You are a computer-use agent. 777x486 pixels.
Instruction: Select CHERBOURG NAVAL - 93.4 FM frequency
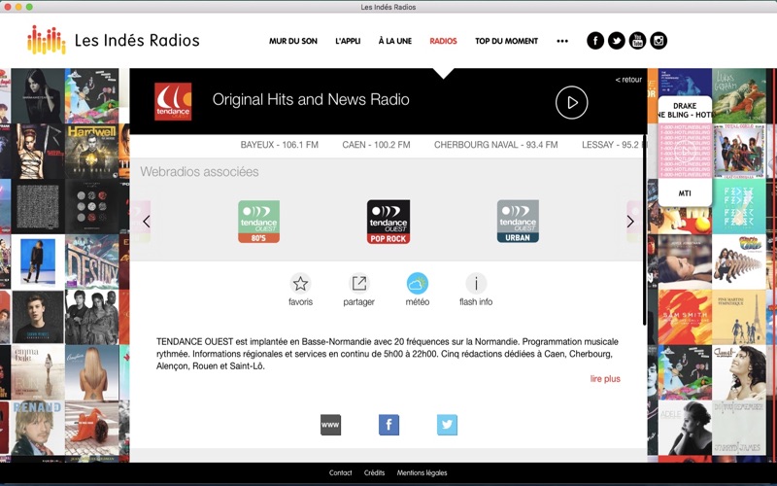click(x=496, y=145)
